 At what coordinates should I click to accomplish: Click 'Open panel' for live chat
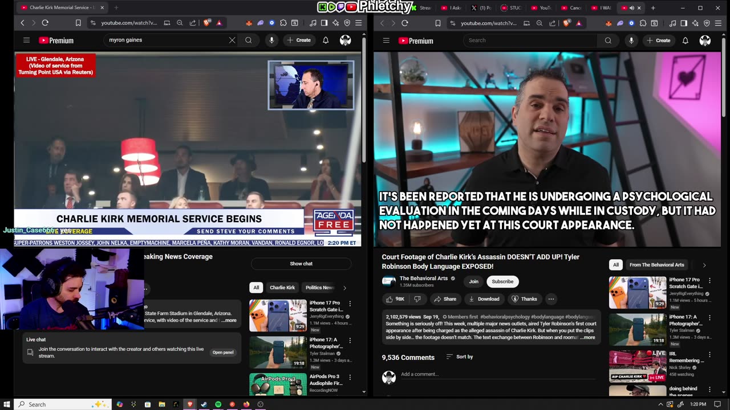point(223,352)
